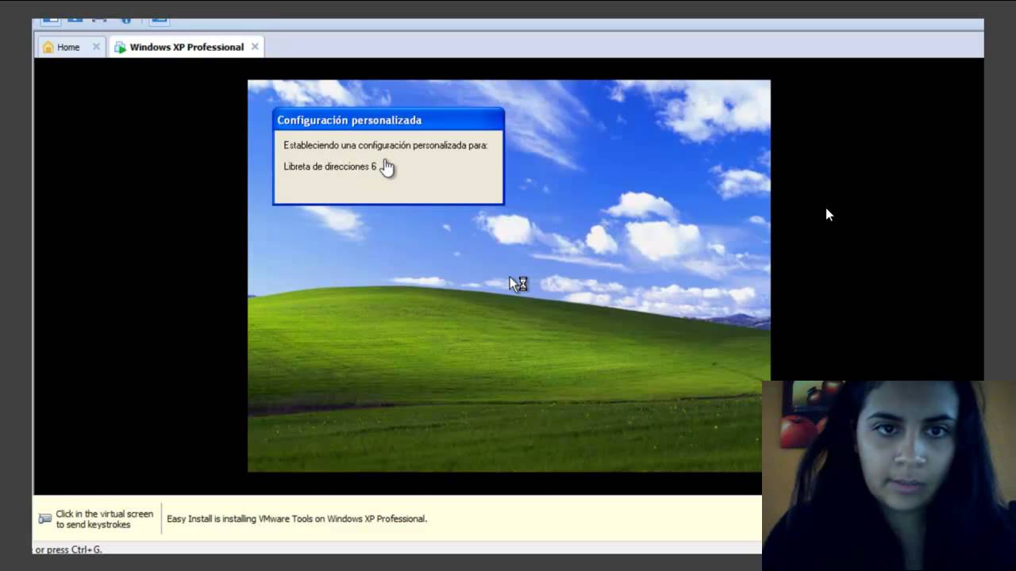
Task: Close the Home tab
Action: tap(96, 47)
